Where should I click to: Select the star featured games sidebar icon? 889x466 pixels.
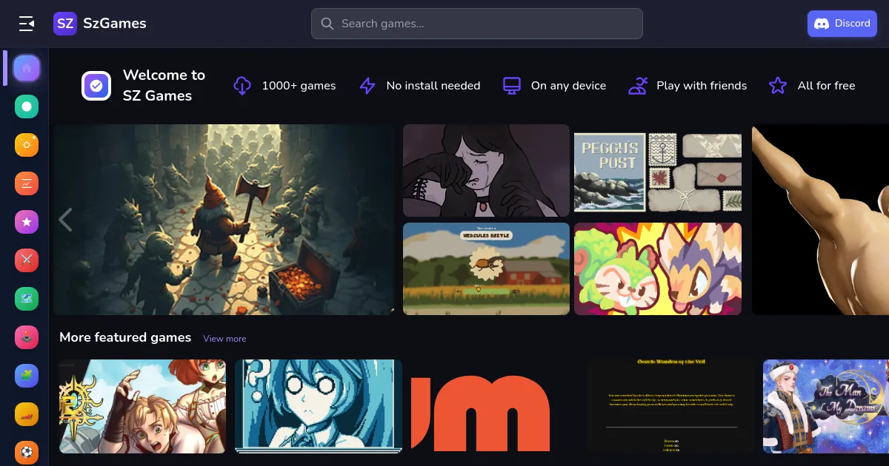tap(27, 221)
